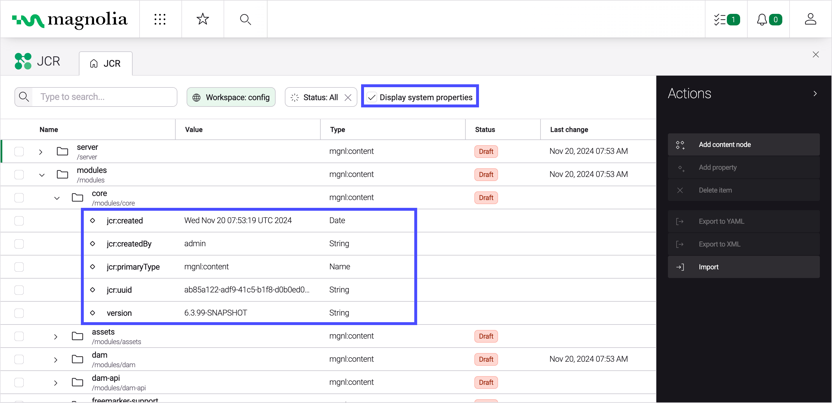
Task: Click the JCR app icon
Action: click(23, 61)
